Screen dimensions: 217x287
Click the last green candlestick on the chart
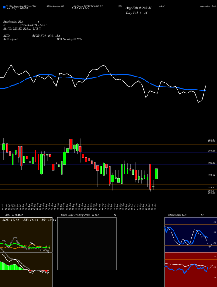(x=156, y=174)
